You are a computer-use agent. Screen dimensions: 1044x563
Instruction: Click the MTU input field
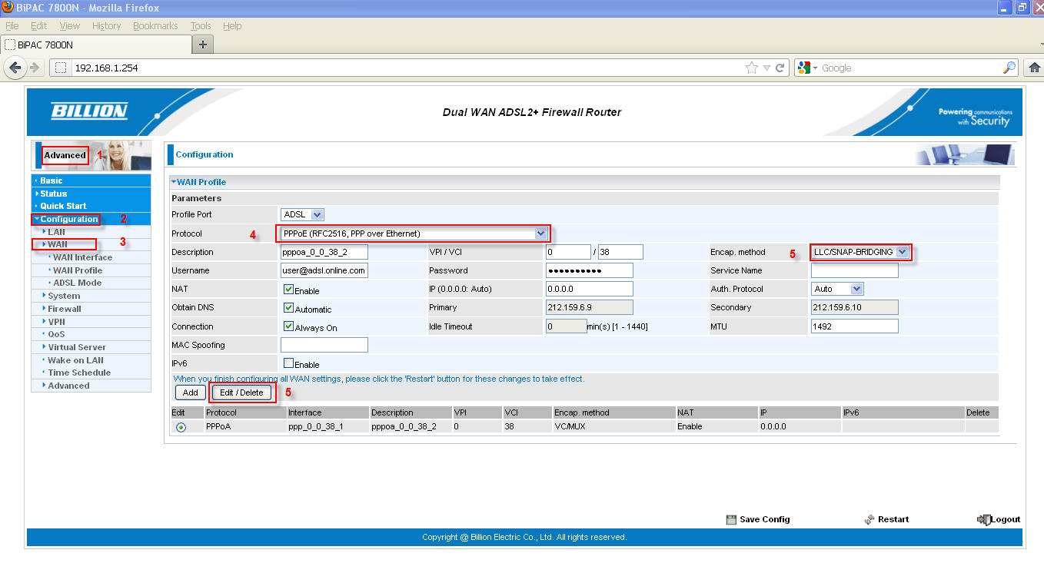point(855,326)
